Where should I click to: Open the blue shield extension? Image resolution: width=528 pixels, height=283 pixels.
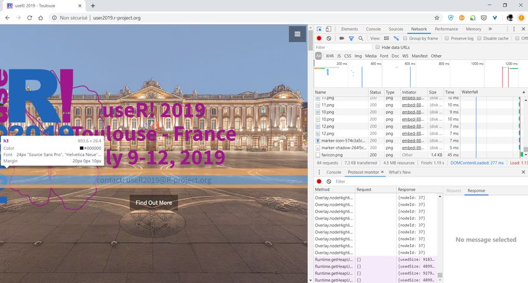click(x=450, y=18)
